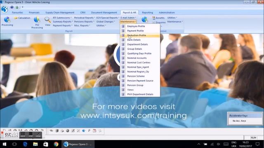This screenshot has height=148, width=264.
Task: Select Employee Profile menu item
Action: click(x=140, y=26)
